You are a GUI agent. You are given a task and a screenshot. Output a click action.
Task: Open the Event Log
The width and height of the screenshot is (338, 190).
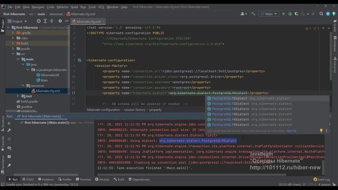[x=322, y=179]
